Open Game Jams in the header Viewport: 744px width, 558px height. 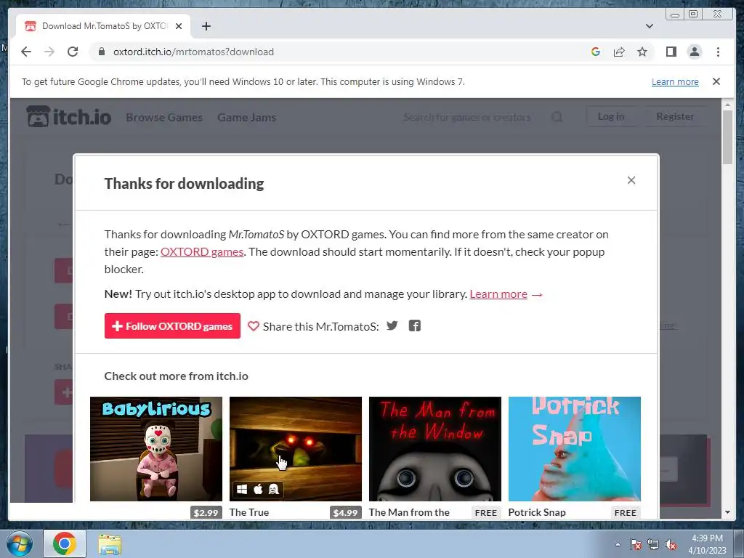pos(247,117)
